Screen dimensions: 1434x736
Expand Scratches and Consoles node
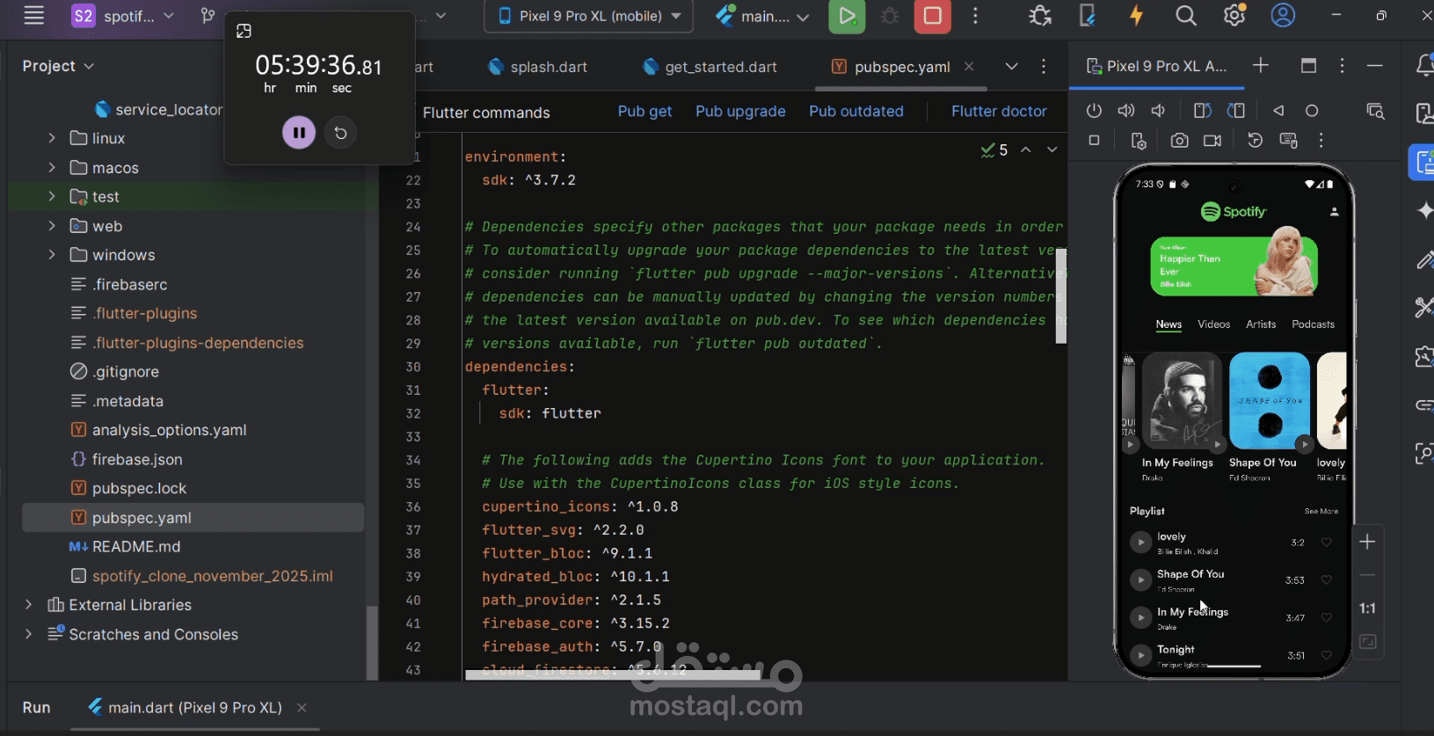point(29,634)
